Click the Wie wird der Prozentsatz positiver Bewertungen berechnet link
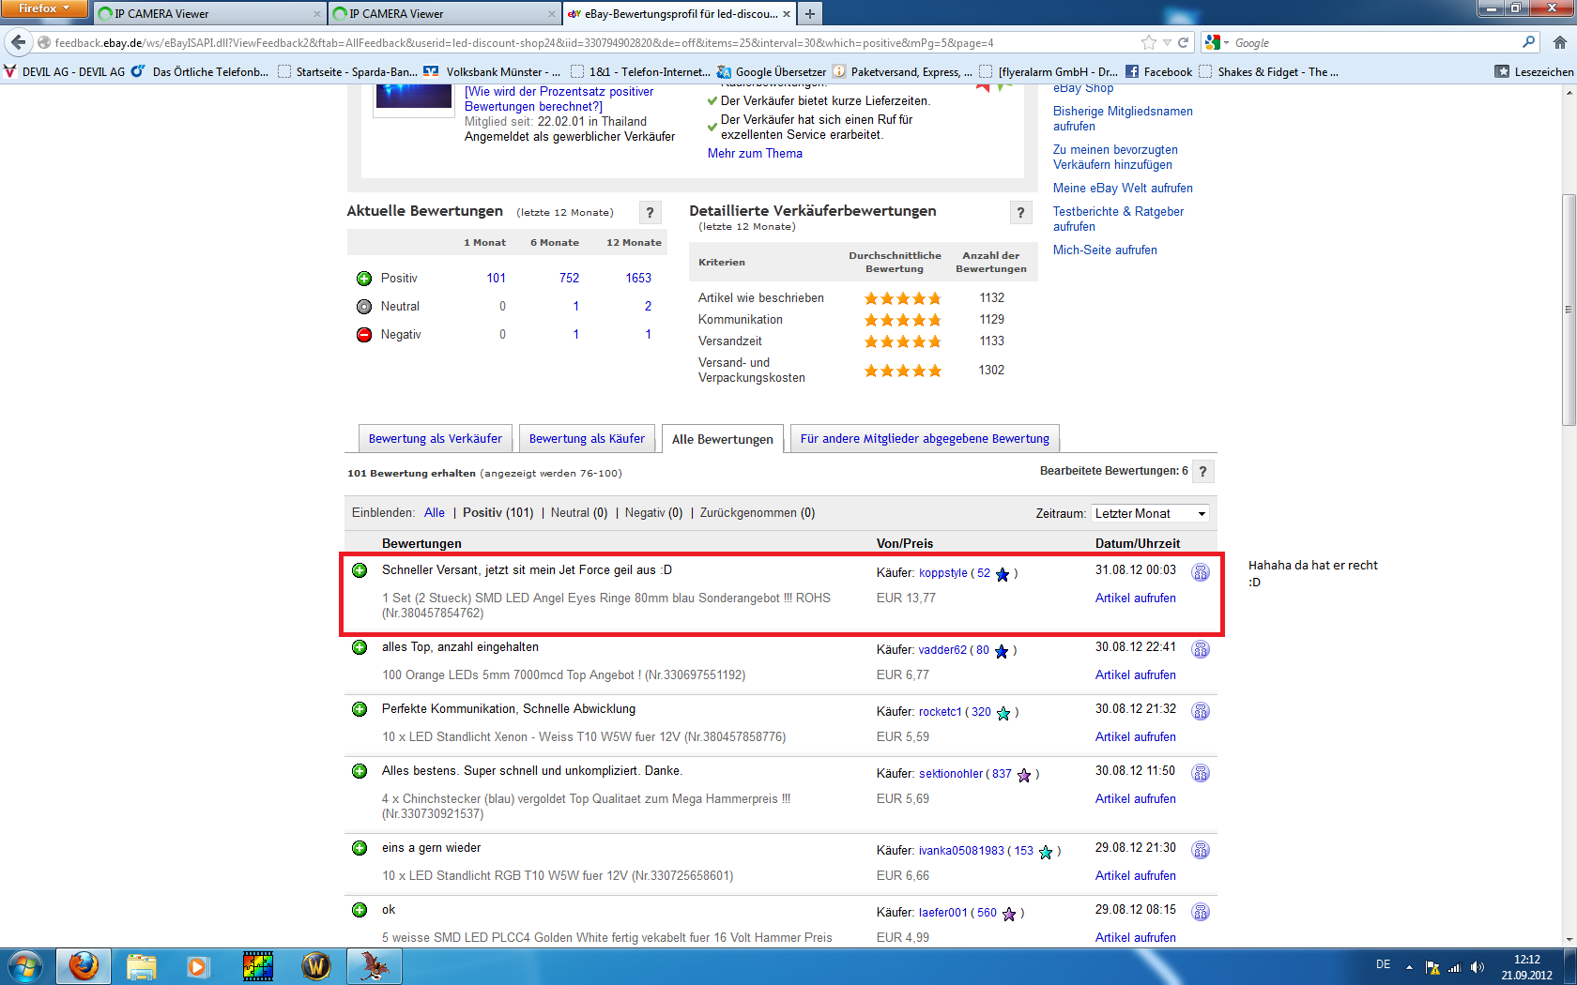The height and width of the screenshot is (985, 1577). pyautogui.click(x=559, y=99)
